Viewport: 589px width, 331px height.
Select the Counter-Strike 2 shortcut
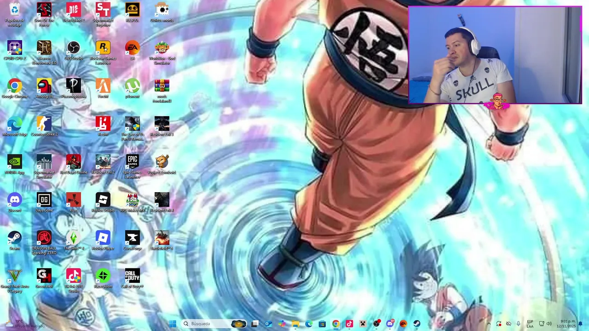44,126
